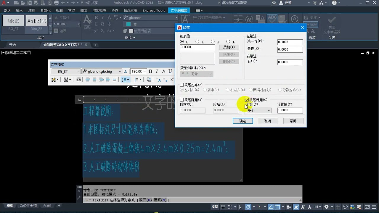Screen dimensions: 379x213
Task: Open the 行距(S) 多个 dropdown
Action: pyautogui.click(x=259, y=110)
